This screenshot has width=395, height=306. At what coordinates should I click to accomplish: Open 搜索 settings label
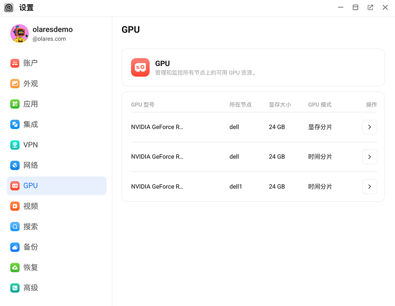30,227
